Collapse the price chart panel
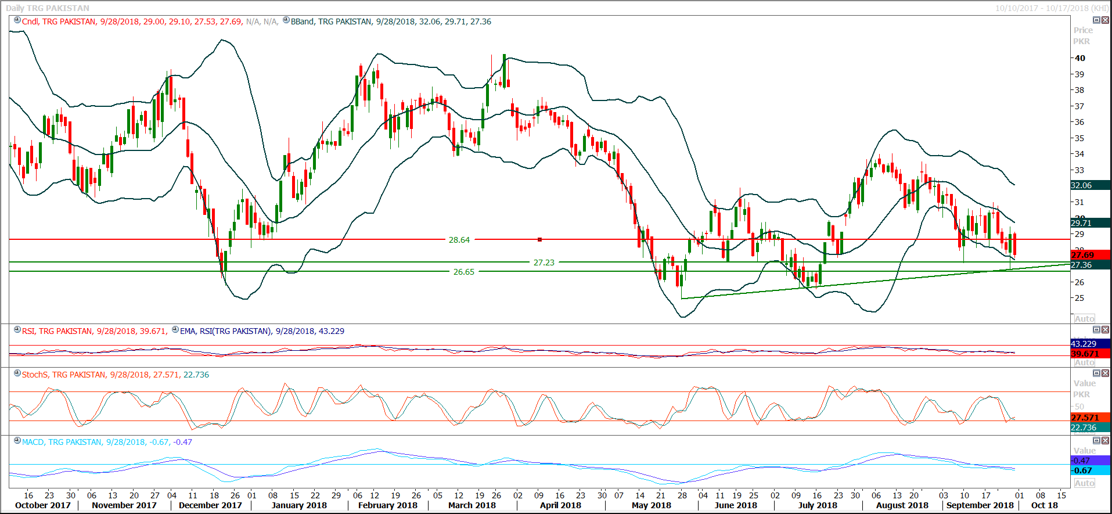Screen dimensions: 1112x514 pyautogui.click(x=1096, y=20)
